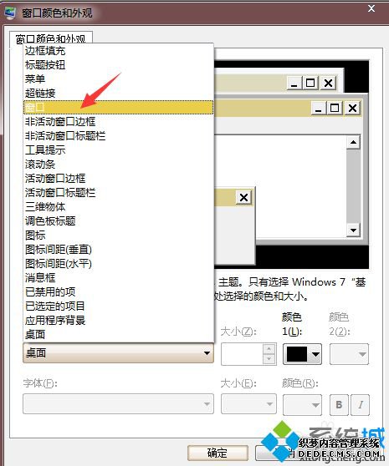Open the 桌面 item combo box arrow
The width and height of the screenshot is (389, 466).
point(207,353)
